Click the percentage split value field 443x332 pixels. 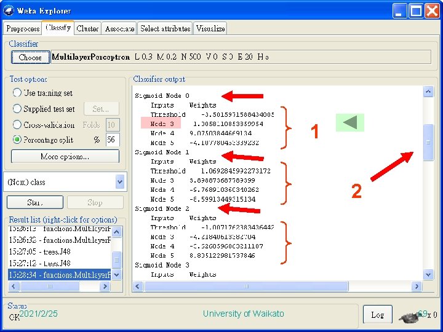[113, 140]
